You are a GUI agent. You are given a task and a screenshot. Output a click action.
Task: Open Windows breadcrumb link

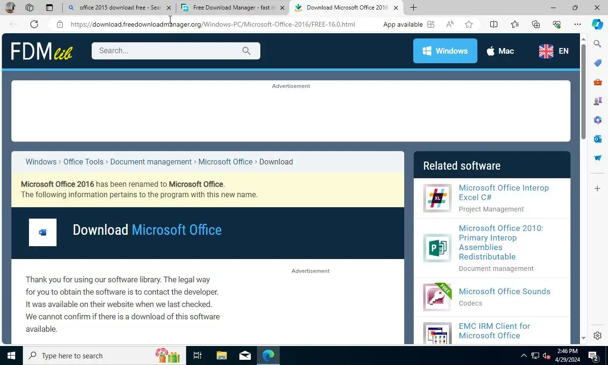[x=41, y=162]
